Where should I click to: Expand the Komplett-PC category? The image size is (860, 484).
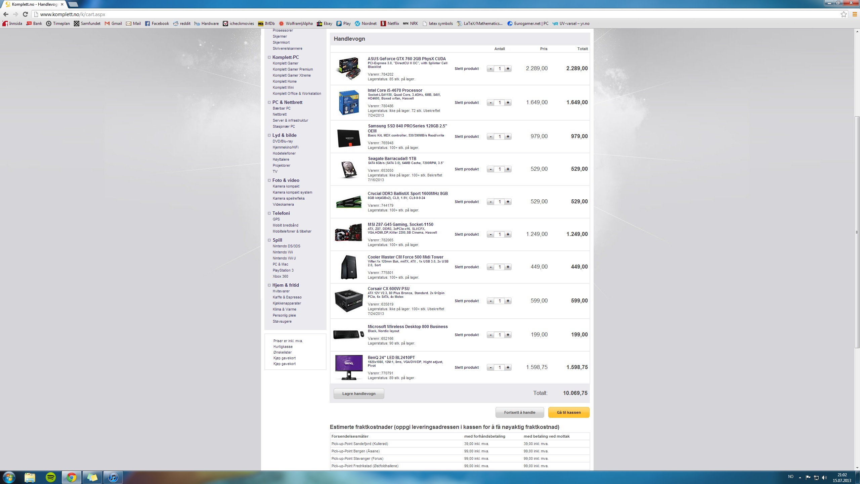[x=269, y=57]
